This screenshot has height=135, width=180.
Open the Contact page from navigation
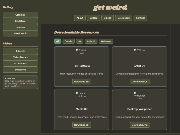140,18
